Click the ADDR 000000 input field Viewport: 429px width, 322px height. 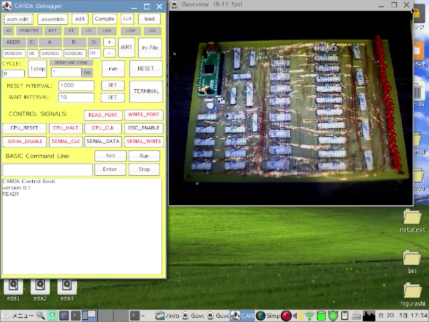pos(13,53)
